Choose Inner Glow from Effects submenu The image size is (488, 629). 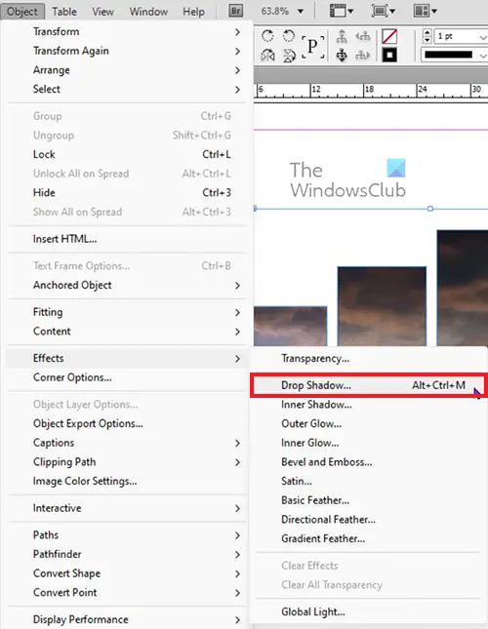click(368, 443)
